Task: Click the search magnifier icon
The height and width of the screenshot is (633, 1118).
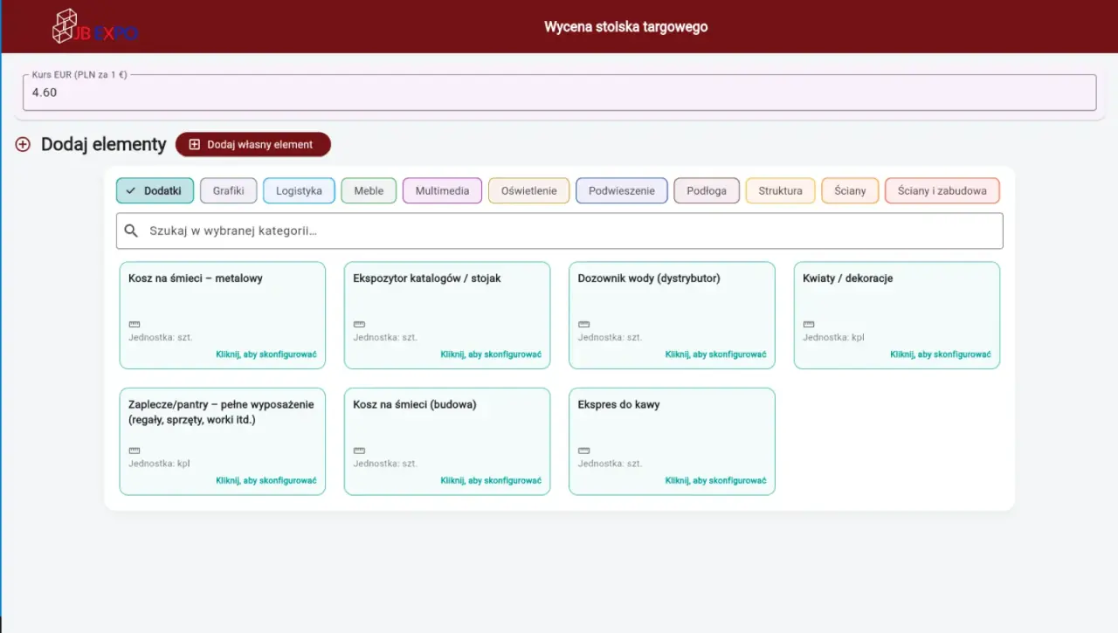Action: [x=131, y=231]
